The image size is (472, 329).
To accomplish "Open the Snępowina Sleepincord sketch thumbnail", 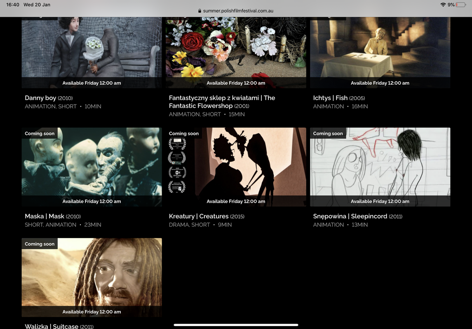I will click(380, 167).
